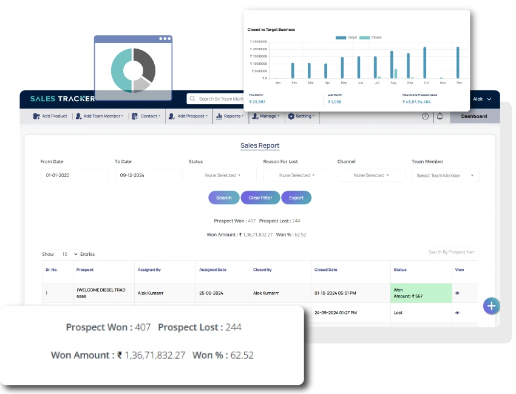Viewport: 516px width, 394px height.
Task: Open the Status None Selected dropdown
Action: tap(222, 175)
